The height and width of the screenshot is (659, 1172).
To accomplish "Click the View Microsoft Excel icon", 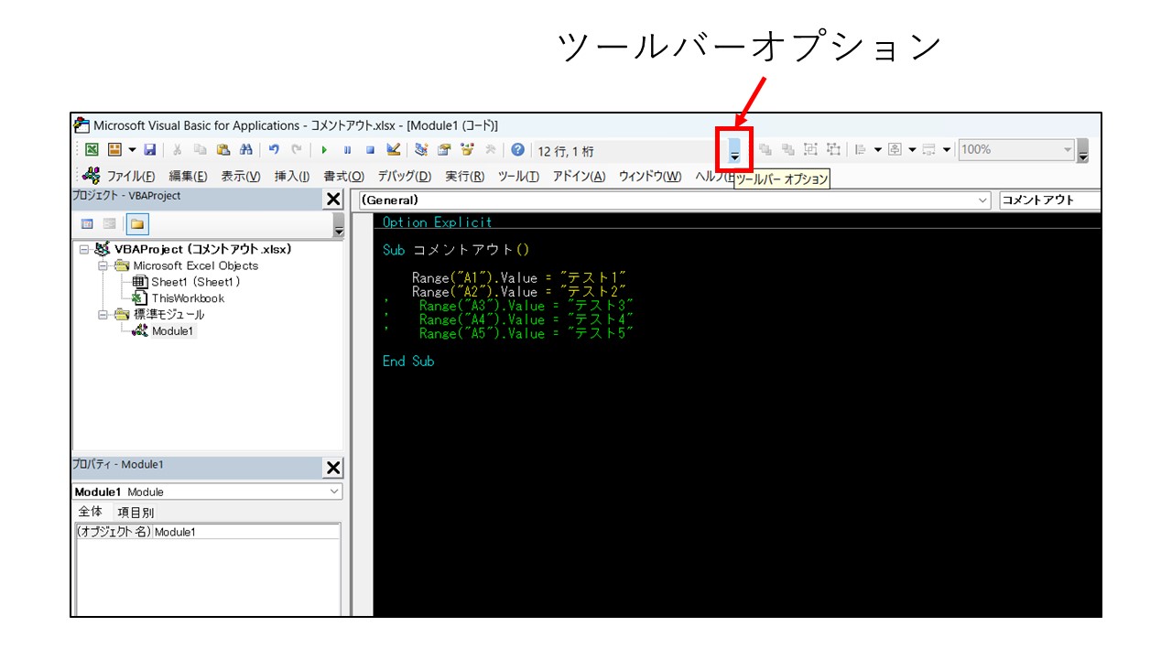I will click(92, 150).
